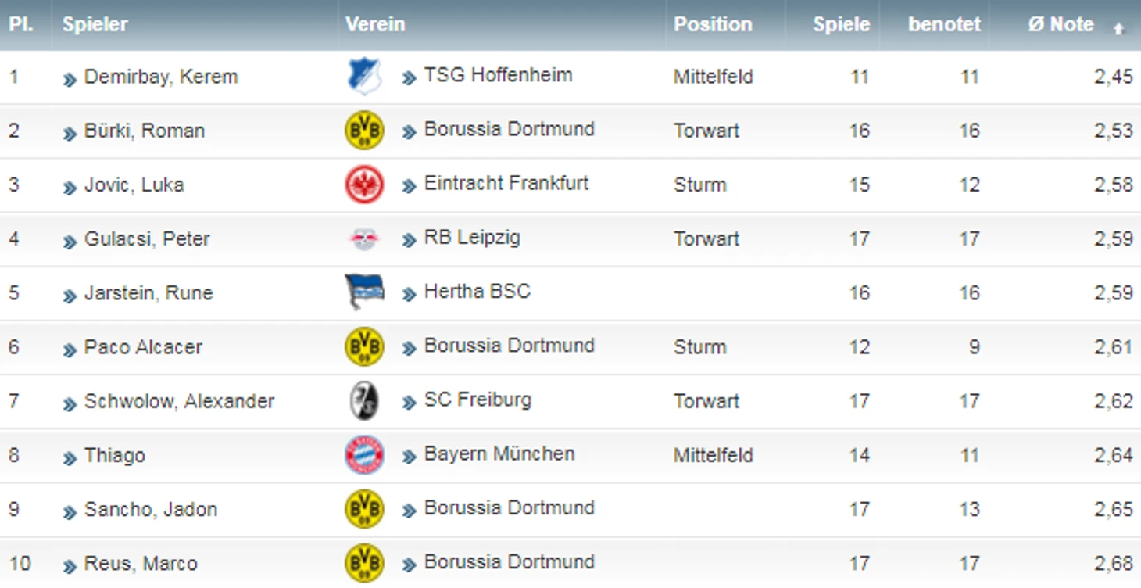Follow the SC Freiburg team link
The image size is (1141, 588).
pos(478,400)
